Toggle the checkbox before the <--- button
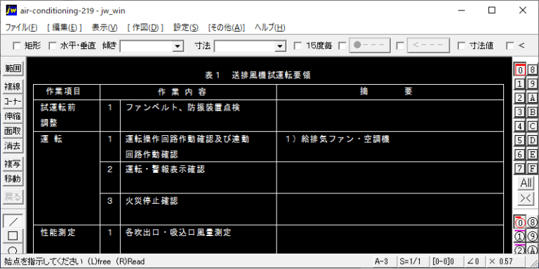539x269 pixels. [400, 46]
